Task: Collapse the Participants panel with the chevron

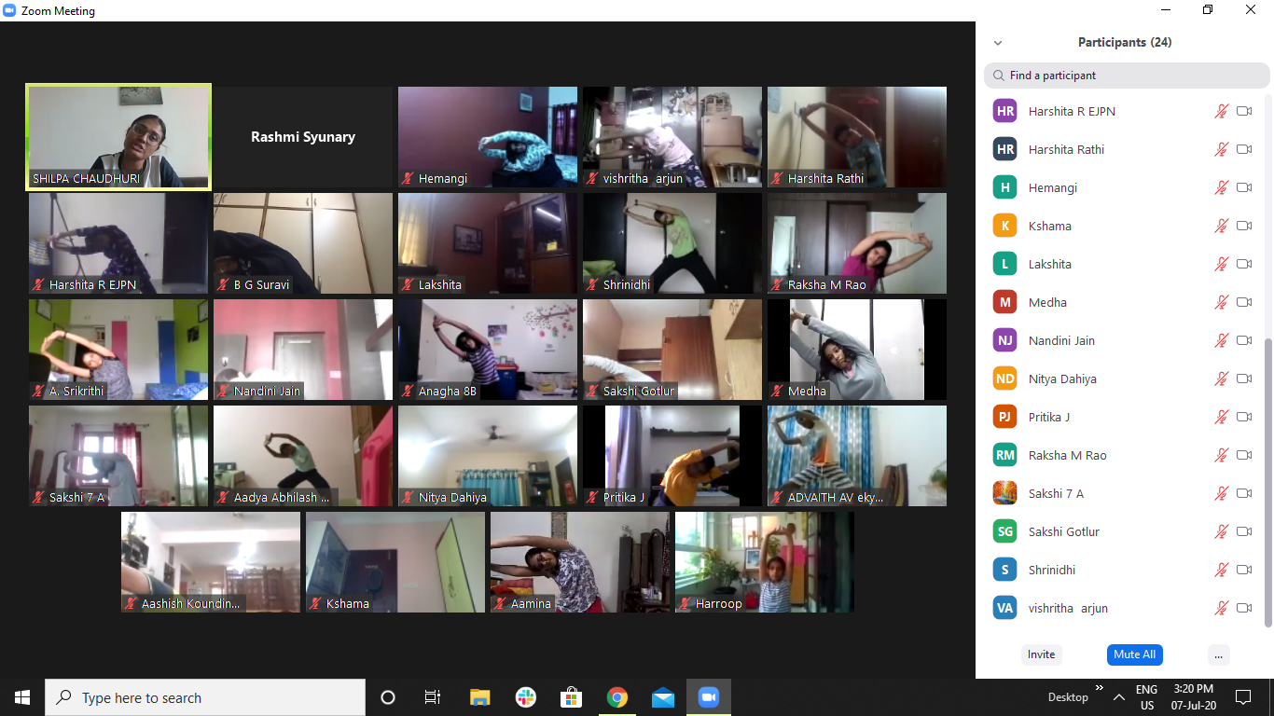Action: pyautogui.click(x=998, y=43)
